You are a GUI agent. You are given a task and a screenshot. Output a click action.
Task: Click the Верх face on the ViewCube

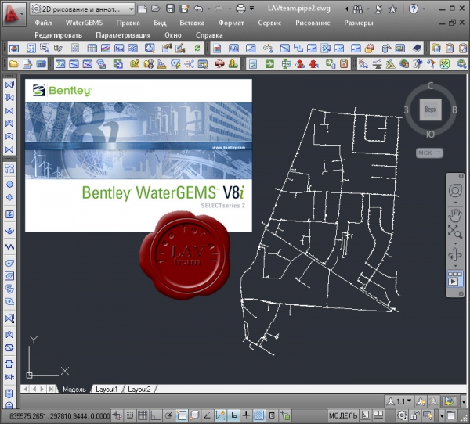(430, 110)
